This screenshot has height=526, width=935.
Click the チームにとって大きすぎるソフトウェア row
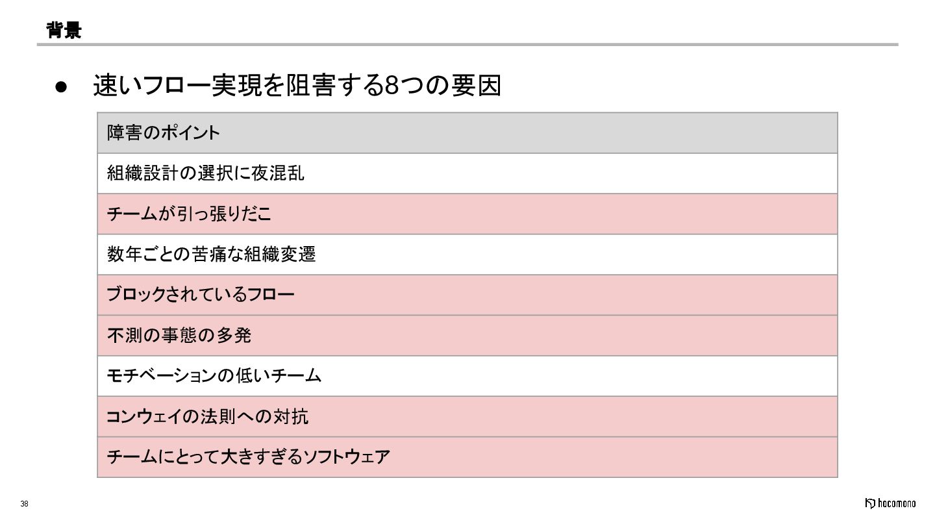click(467, 457)
